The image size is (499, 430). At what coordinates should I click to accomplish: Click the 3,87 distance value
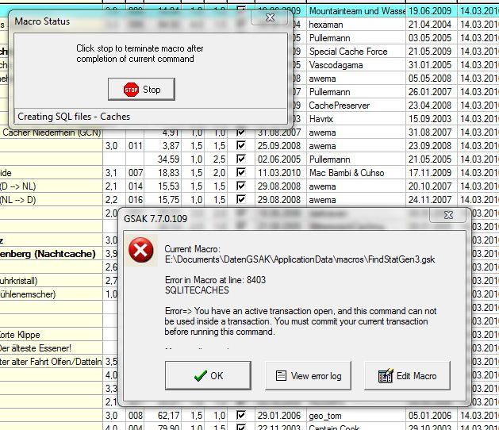tap(171, 146)
